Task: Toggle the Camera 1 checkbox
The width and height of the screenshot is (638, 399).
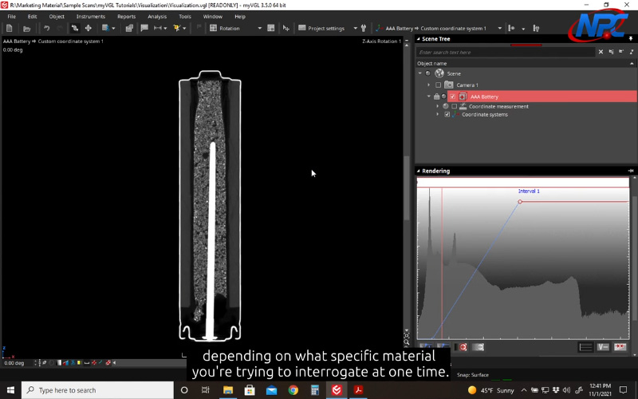Action: click(x=438, y=85)
